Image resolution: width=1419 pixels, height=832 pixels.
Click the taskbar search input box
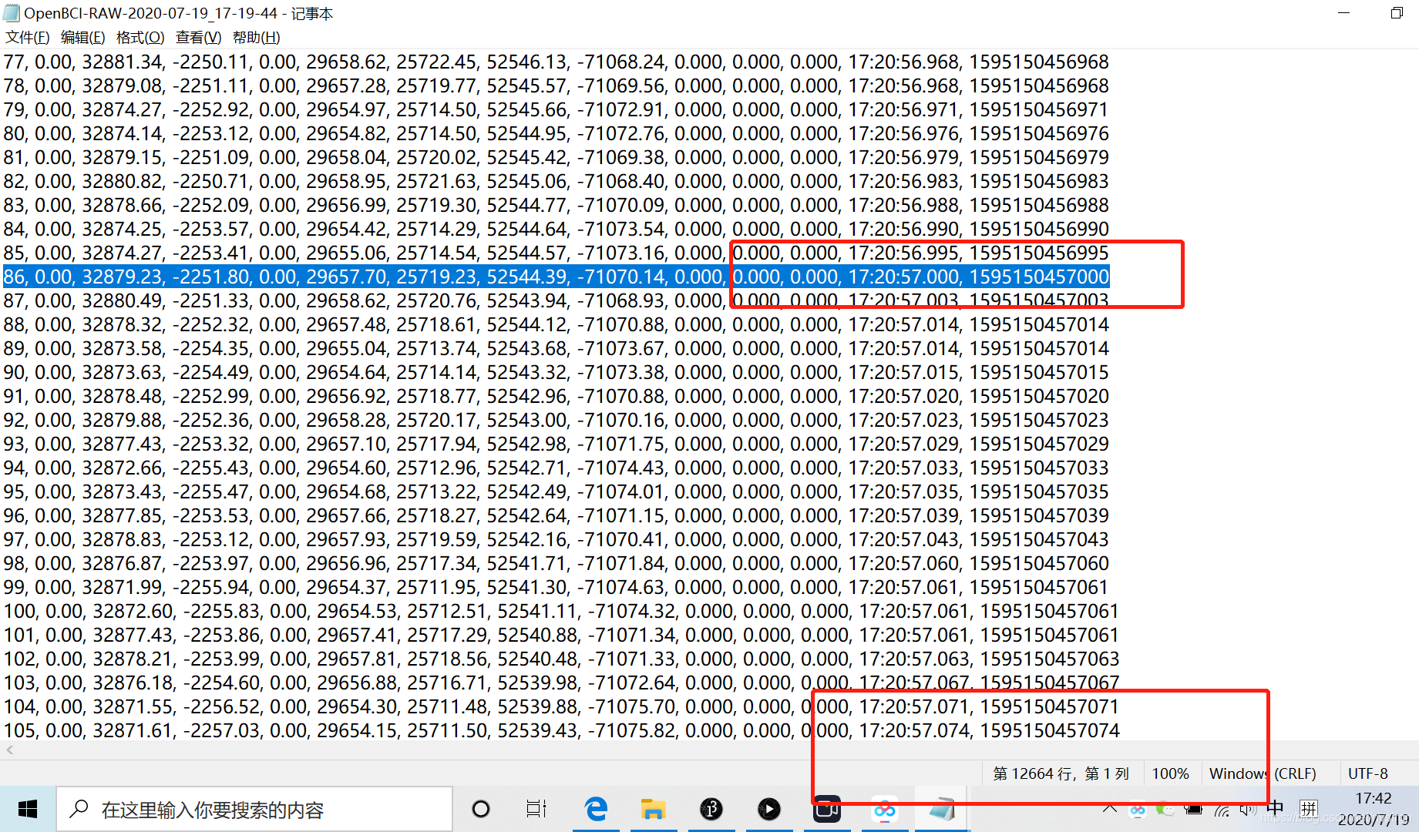tap(254, 809)
